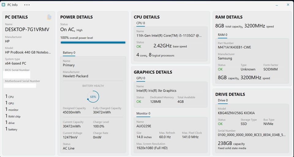
Task: Click the Samsung RAM manufacturer
Action: 225,58
